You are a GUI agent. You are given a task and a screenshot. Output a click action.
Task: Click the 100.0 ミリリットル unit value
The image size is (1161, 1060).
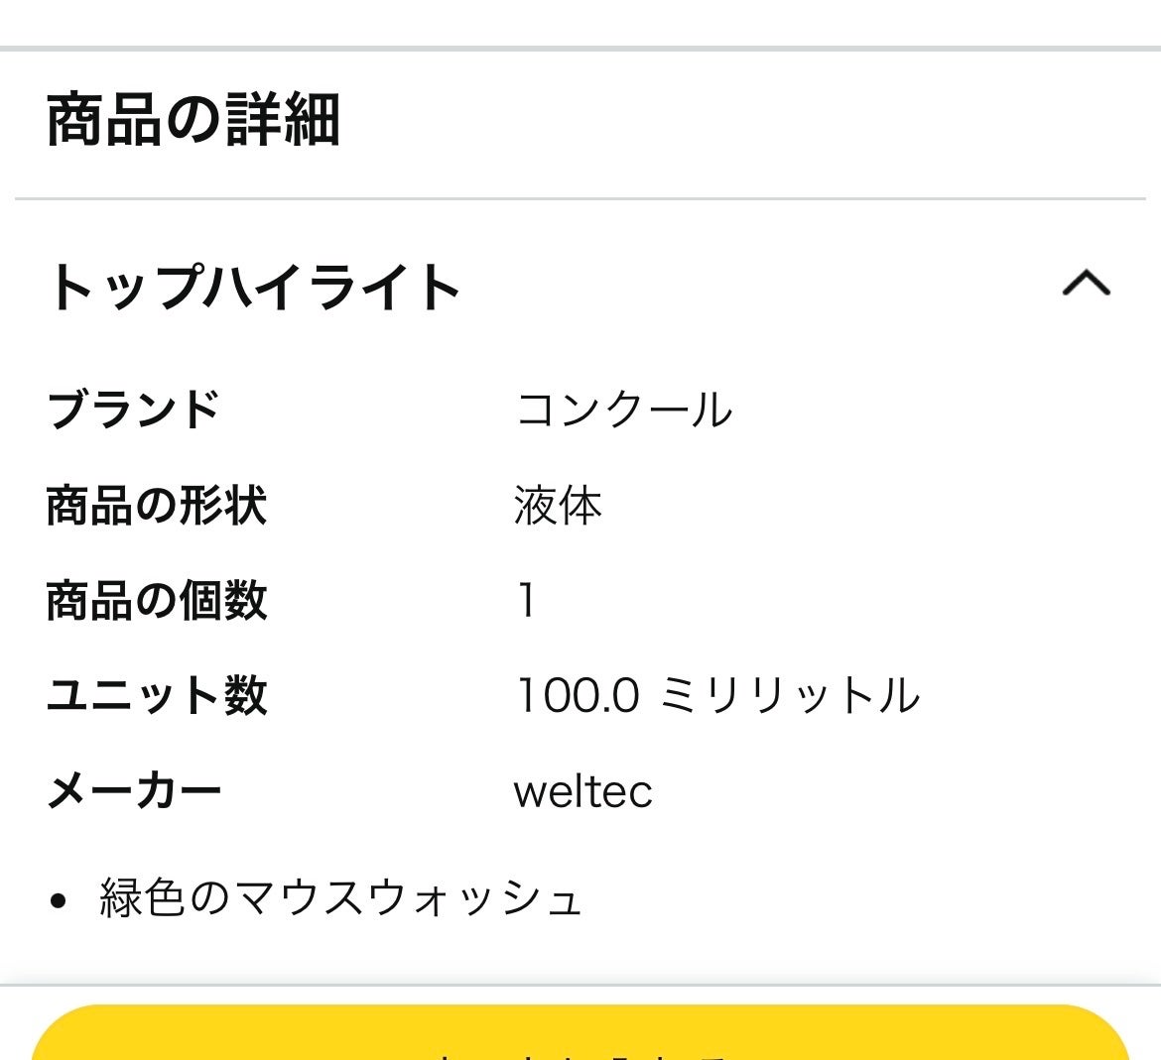tap(718, 696)
